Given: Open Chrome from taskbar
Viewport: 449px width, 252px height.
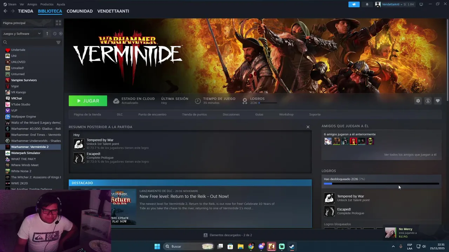Looking at the screenshot, I should 251,246.
